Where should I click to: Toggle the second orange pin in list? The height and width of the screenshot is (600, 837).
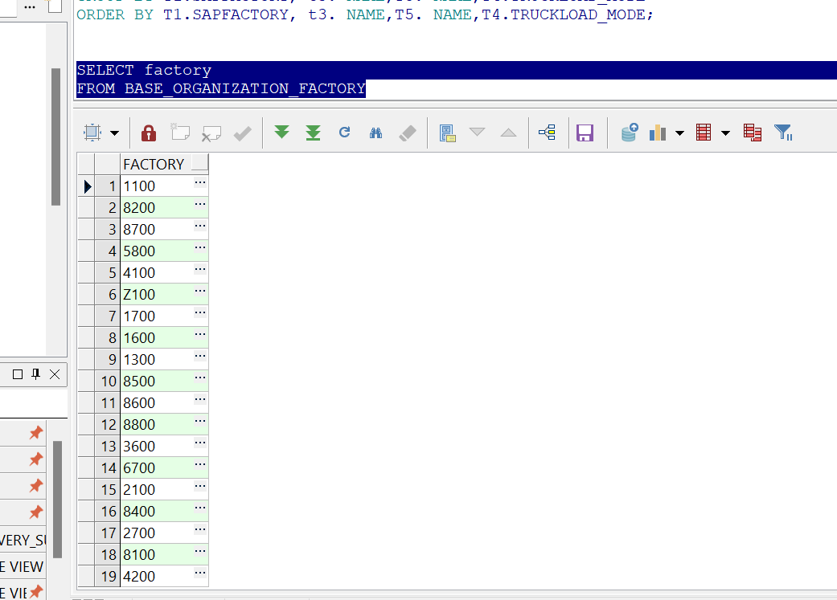point(35,459)
